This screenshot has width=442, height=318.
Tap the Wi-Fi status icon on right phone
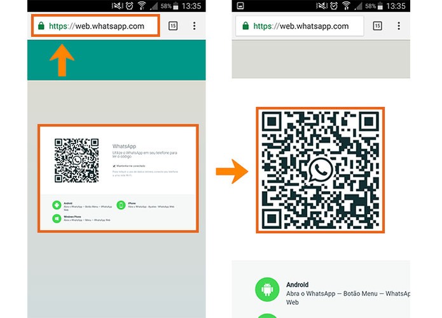pyautogui.click(x=346, y=6)
